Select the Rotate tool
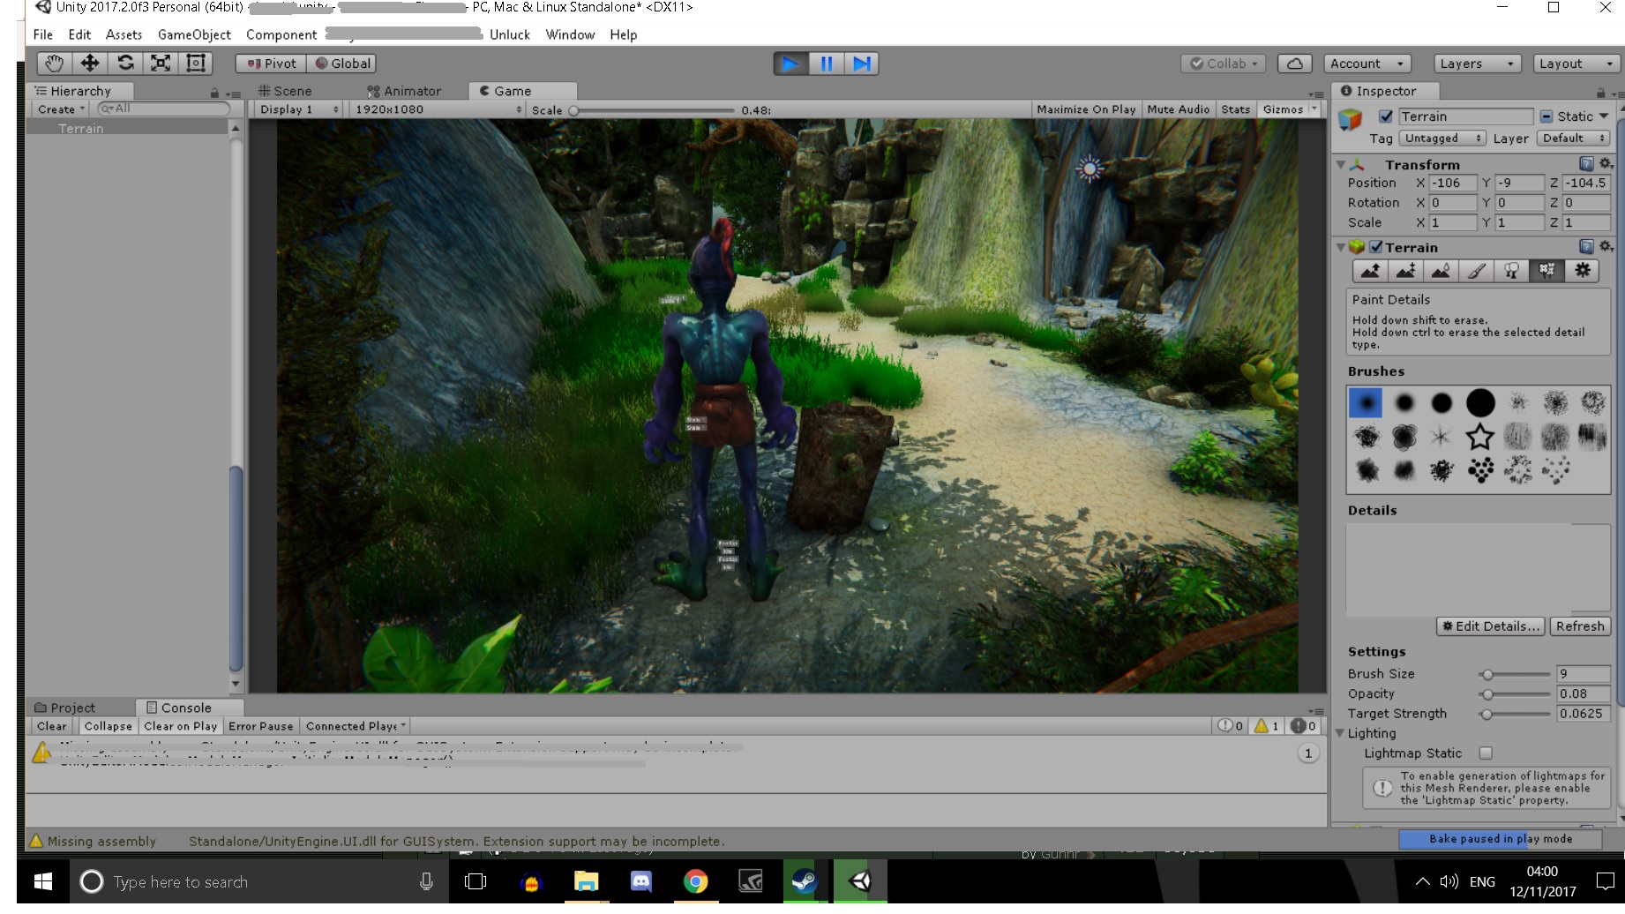 [125, 64]
